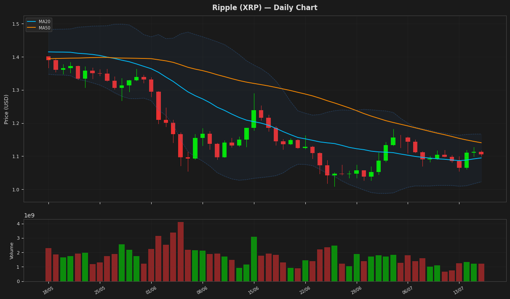510x299 pixels.
Task: Click volume axis tick 4
Action: (x=18, y=224)
